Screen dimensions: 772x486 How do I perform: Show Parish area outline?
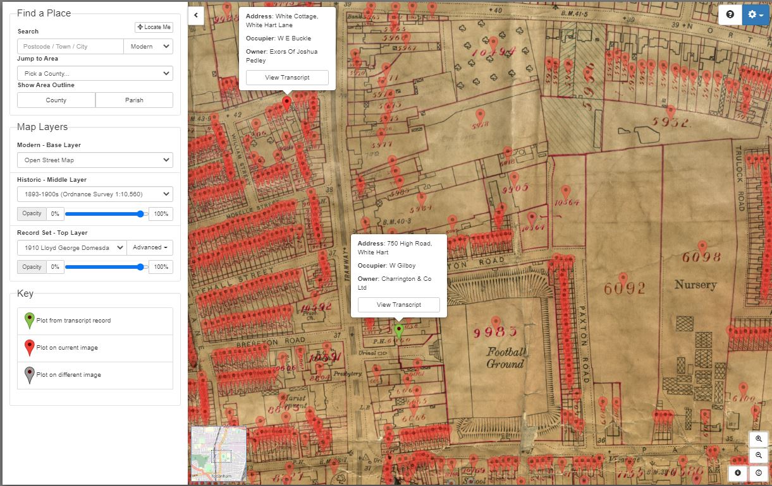tap(134, 100)
